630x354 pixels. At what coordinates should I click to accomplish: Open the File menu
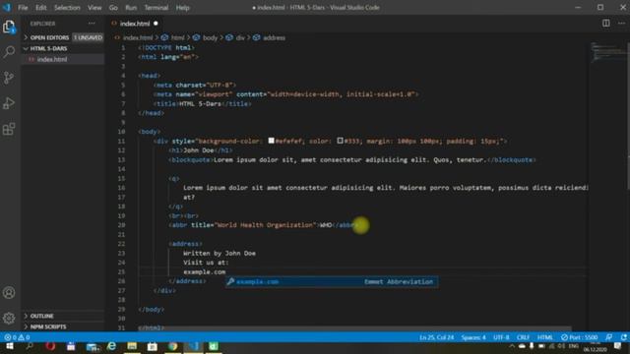coord(23,7)
